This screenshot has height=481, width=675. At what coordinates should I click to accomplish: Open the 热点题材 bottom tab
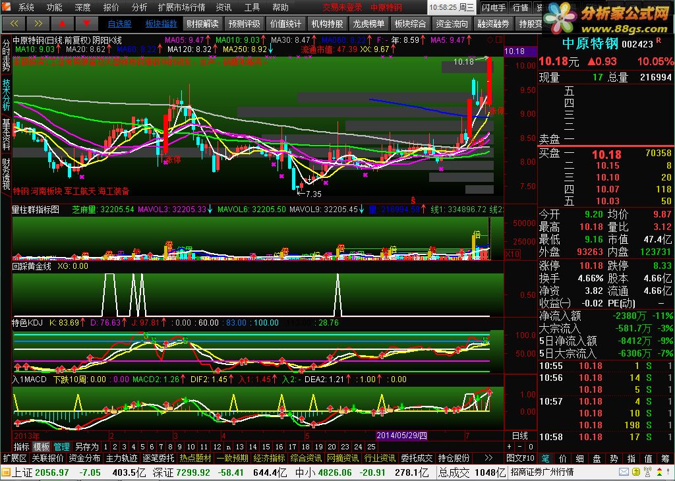(195, 458)
